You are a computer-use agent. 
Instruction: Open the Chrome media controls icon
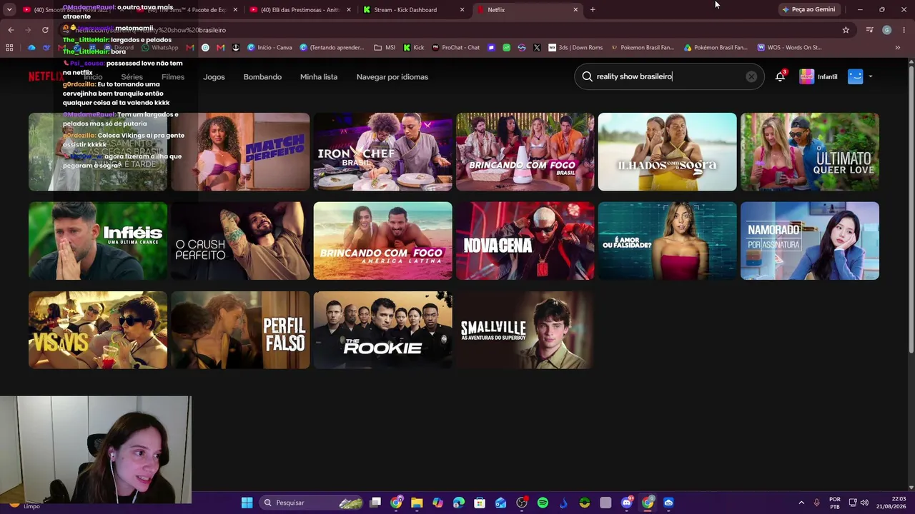pos(869,30)
